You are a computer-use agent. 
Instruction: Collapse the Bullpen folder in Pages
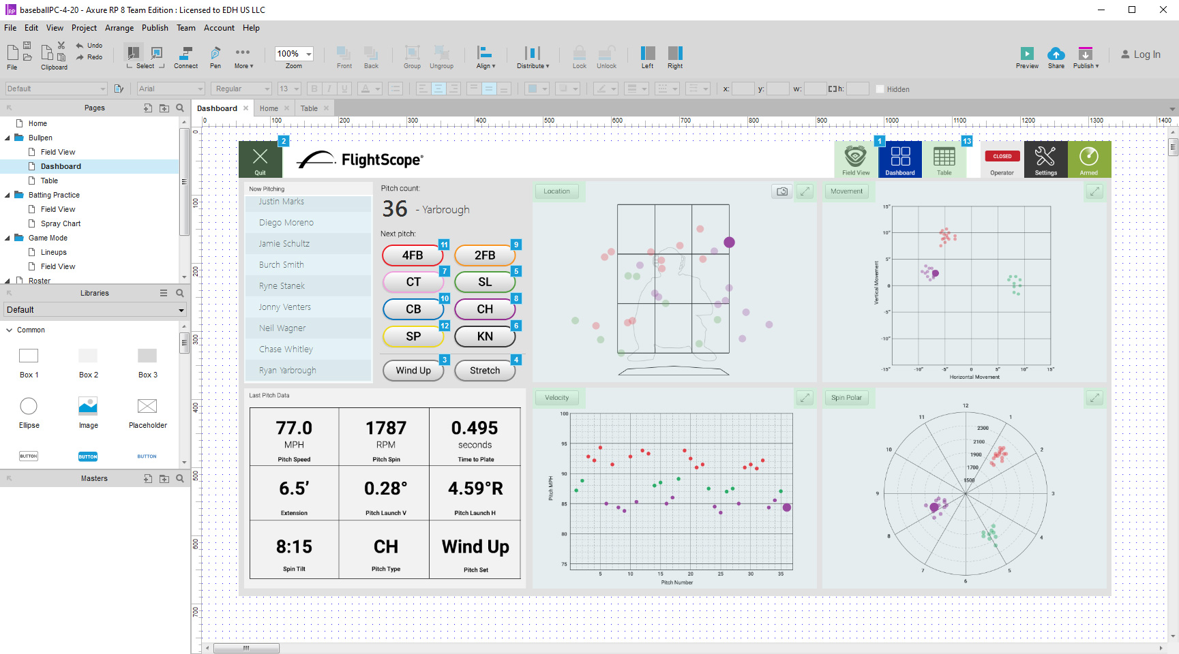pos(8,138)
